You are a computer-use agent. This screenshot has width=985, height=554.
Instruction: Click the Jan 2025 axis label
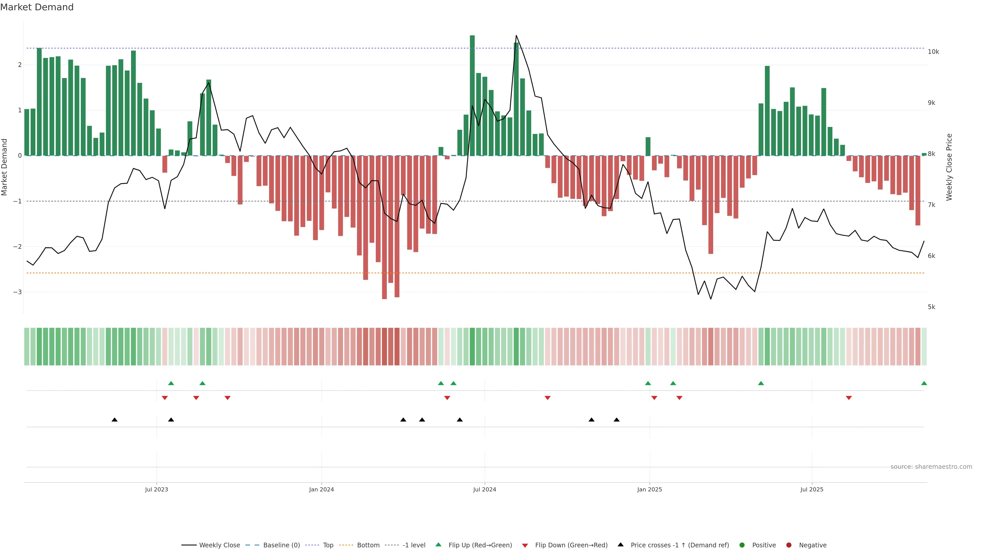click(x=649, y=490)
